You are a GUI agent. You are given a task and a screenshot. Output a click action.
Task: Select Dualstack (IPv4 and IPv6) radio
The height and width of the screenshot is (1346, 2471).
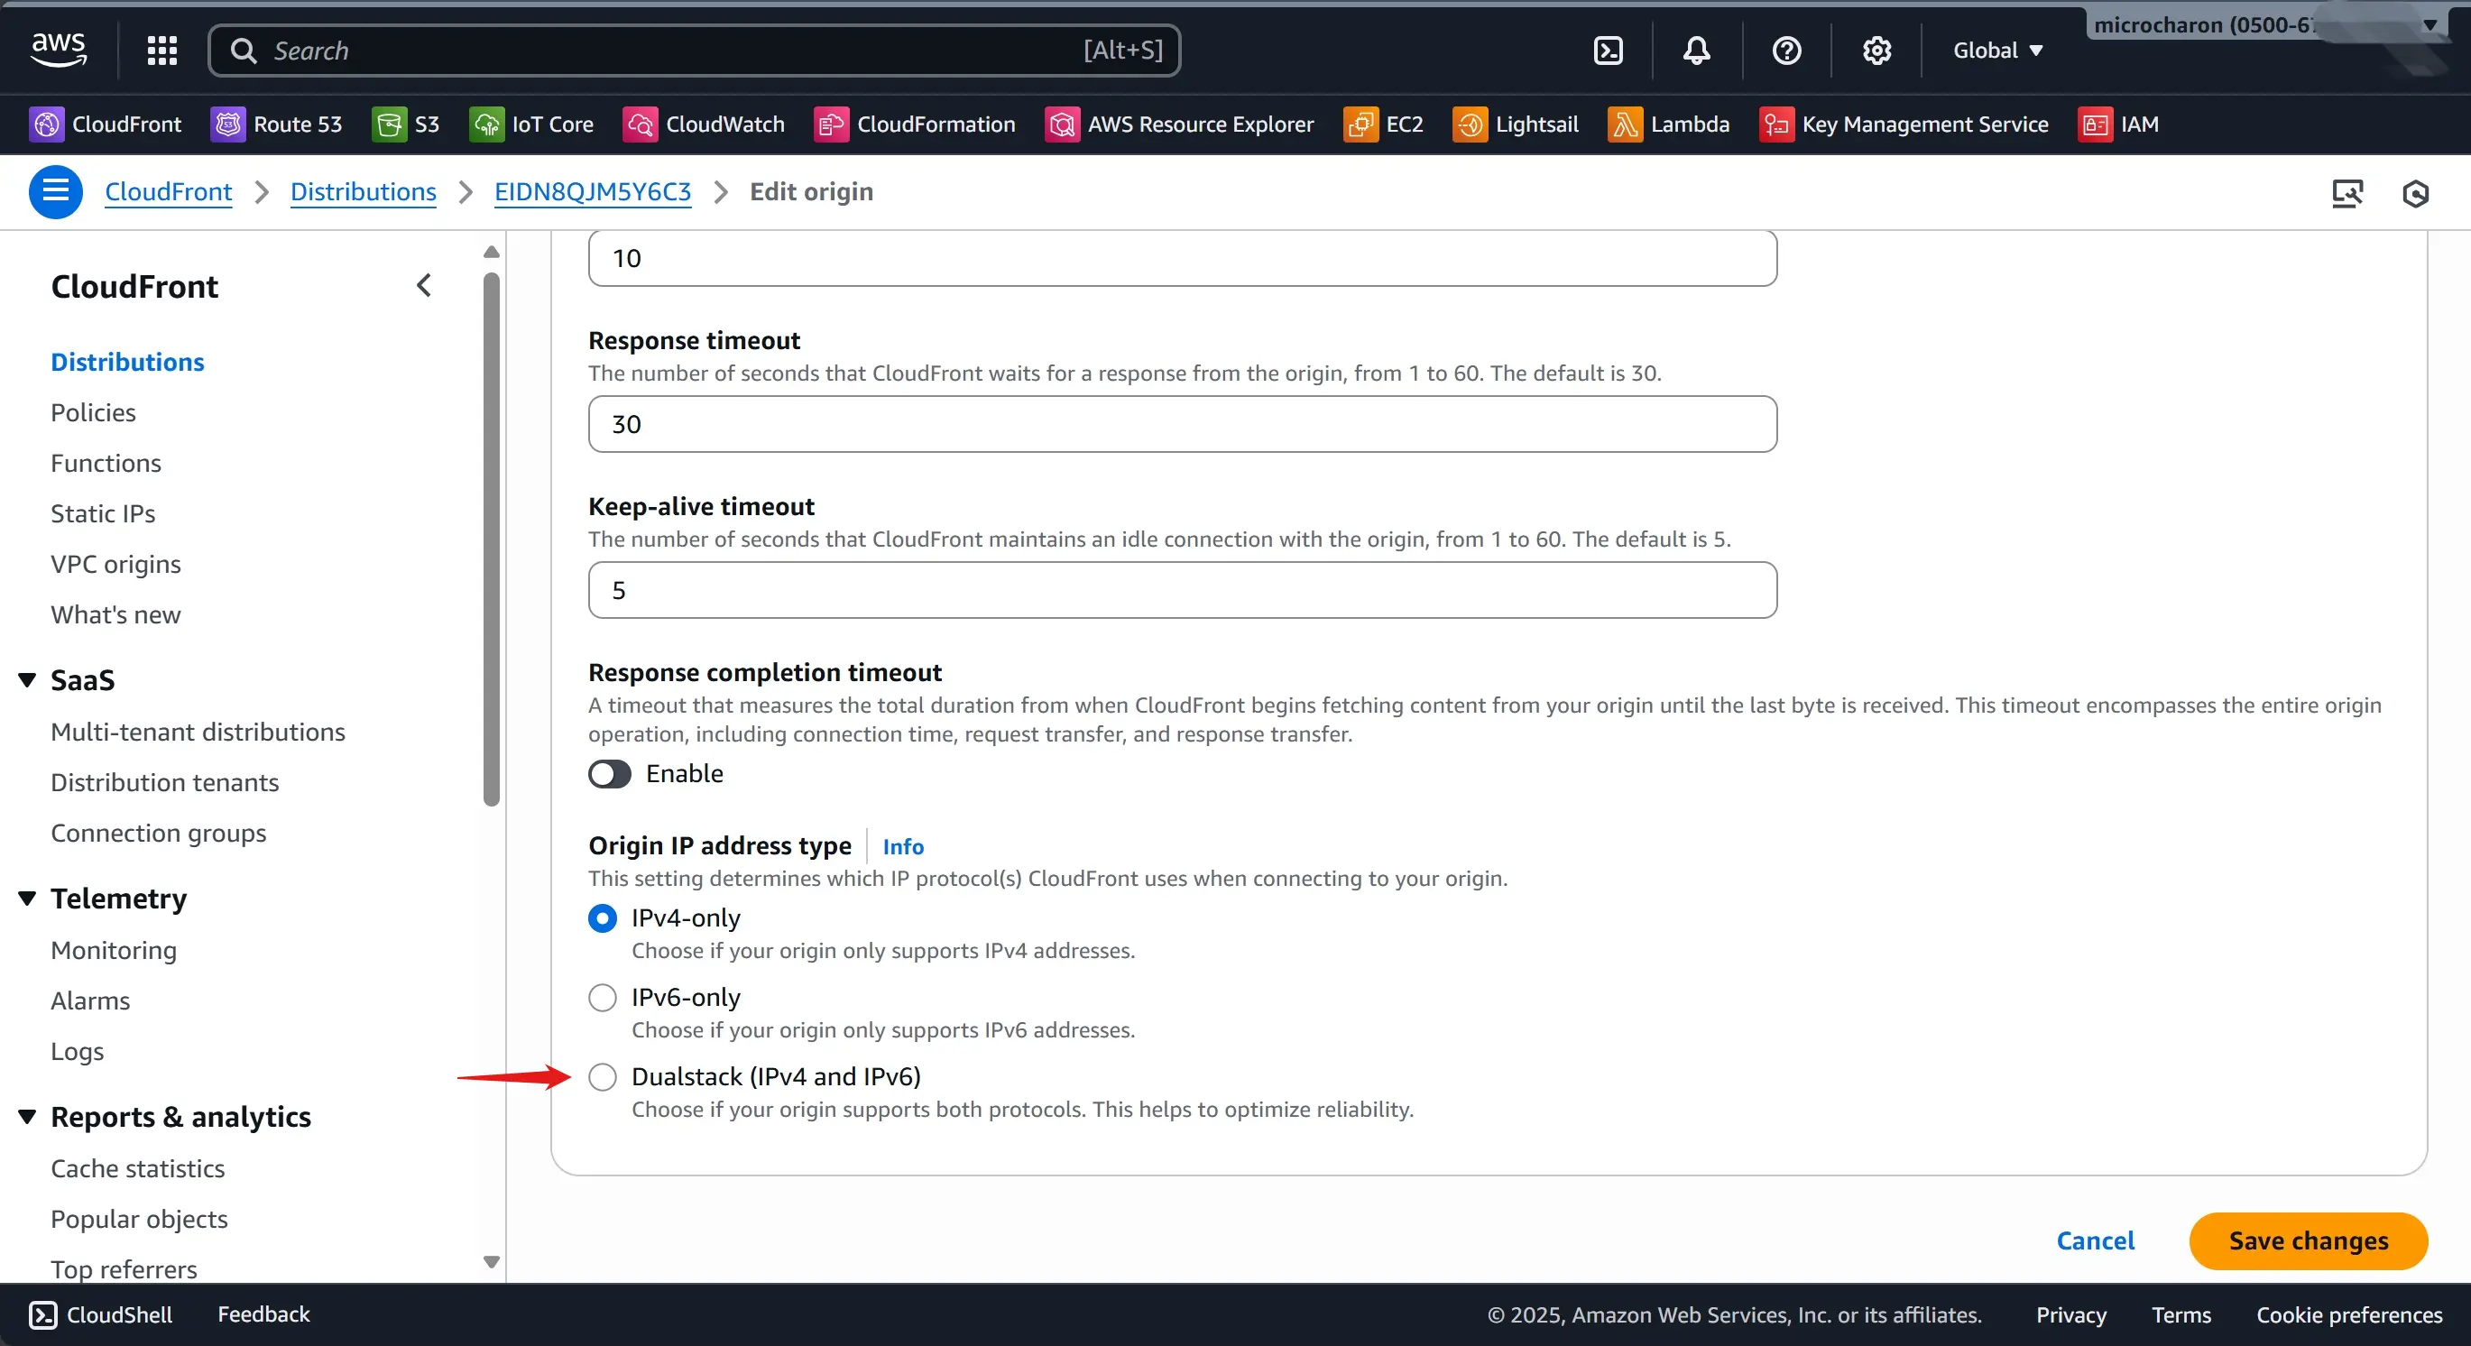(603, 1077)
